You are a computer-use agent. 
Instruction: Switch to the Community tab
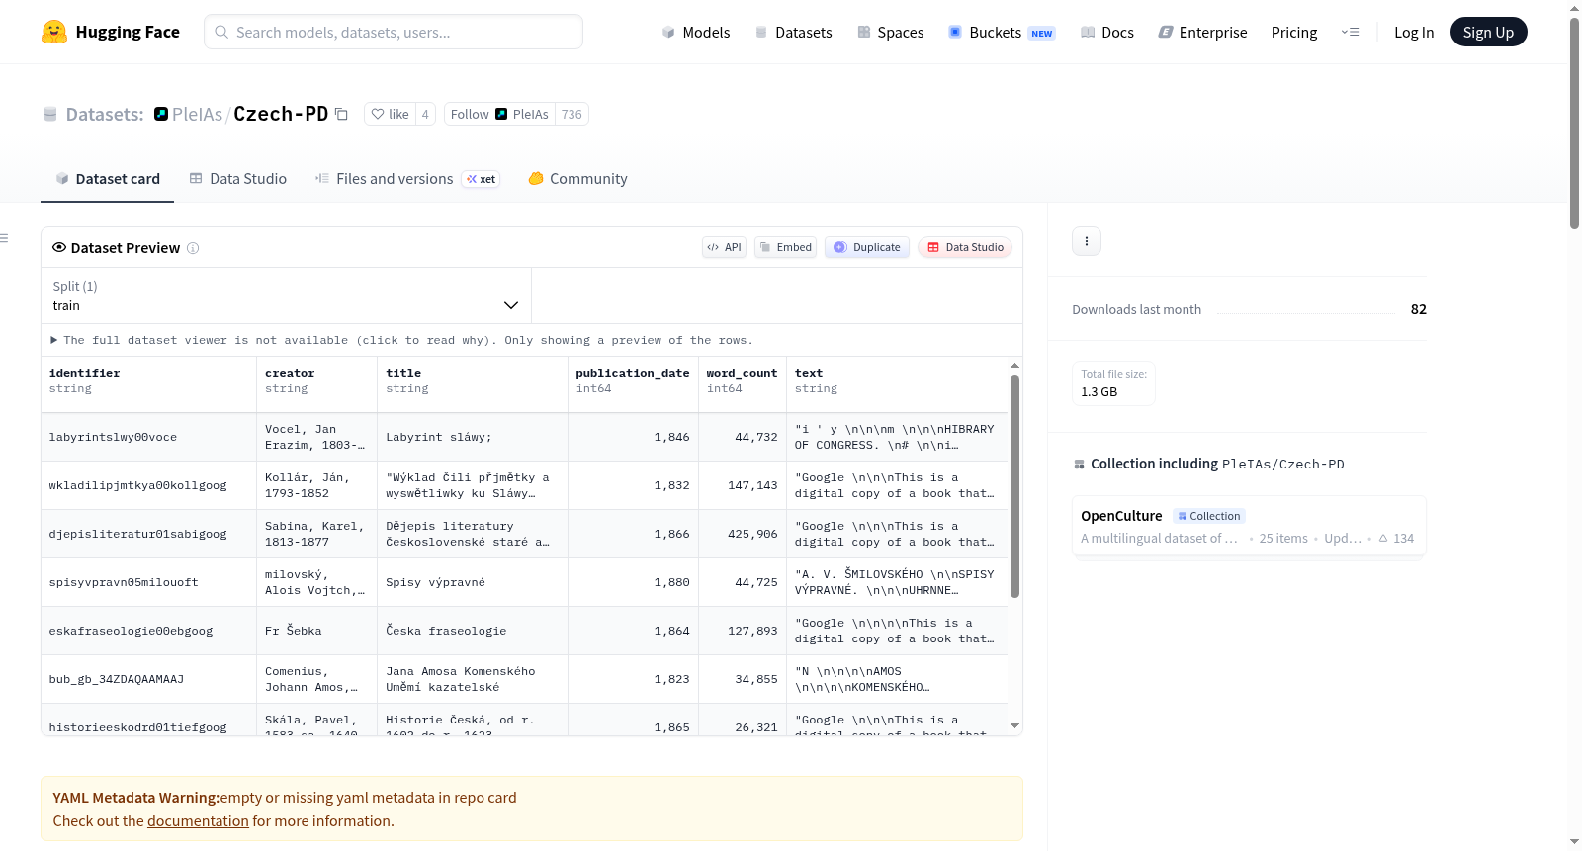click(x=577, y=179)
